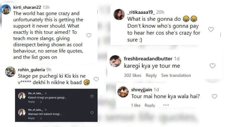Image resolution: width=227 pixels, height=127 pixels.
Task: Heart the 'Kalesh kregi ya gaana gaegi' comment
Action: point(92,96)
